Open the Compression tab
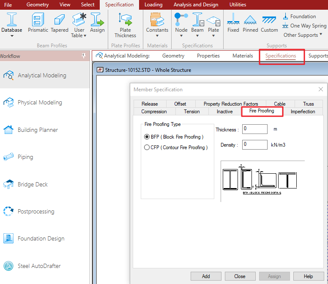The height and width of the screenshot is (284, 328). 154,112
